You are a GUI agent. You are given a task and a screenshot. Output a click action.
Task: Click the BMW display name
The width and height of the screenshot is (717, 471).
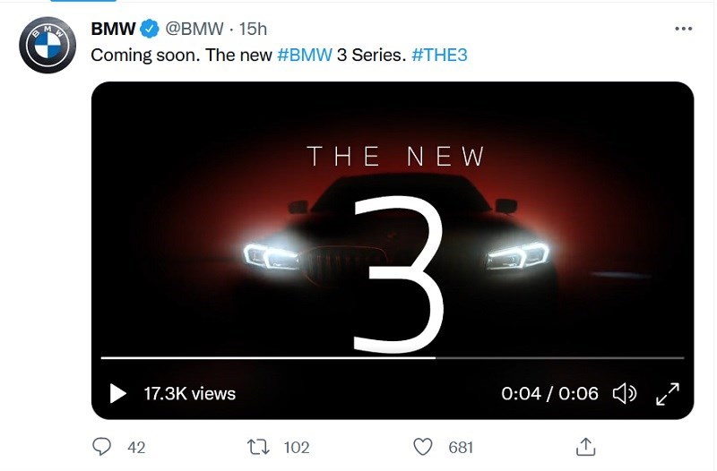pos(113,28)
